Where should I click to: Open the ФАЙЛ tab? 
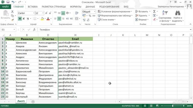(x=5, y=7)
